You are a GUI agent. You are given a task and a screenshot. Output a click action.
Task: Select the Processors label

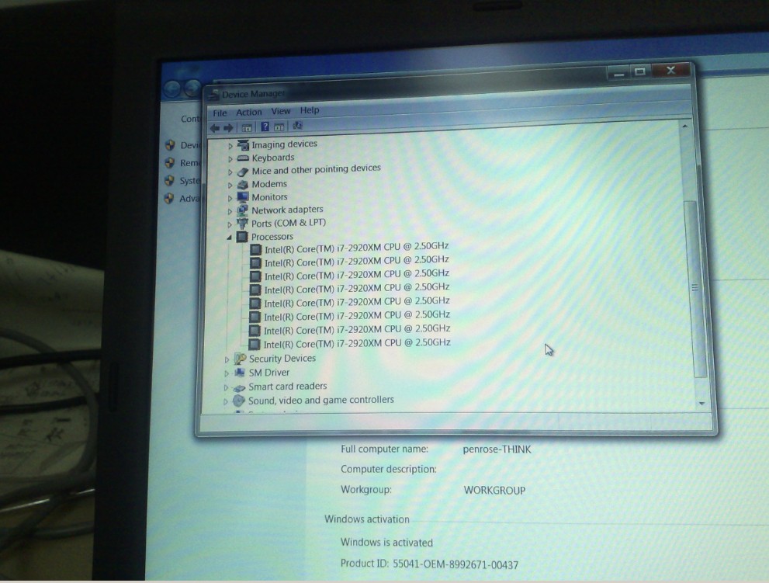[272, 237]
